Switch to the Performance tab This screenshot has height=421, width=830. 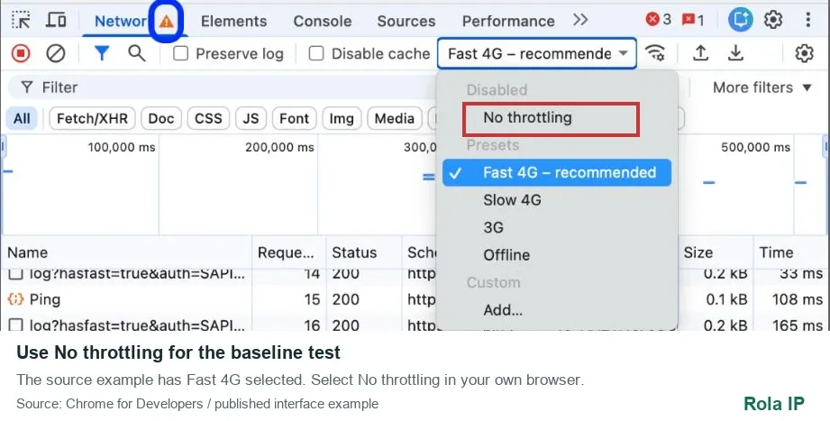tap(508, 21)
